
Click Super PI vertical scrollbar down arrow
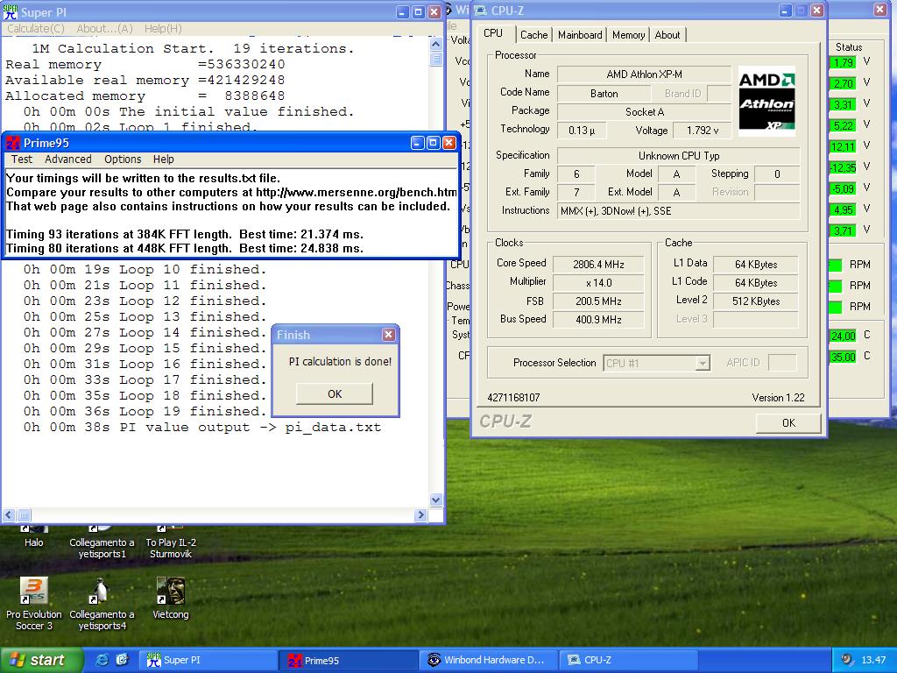pos(436,500)
